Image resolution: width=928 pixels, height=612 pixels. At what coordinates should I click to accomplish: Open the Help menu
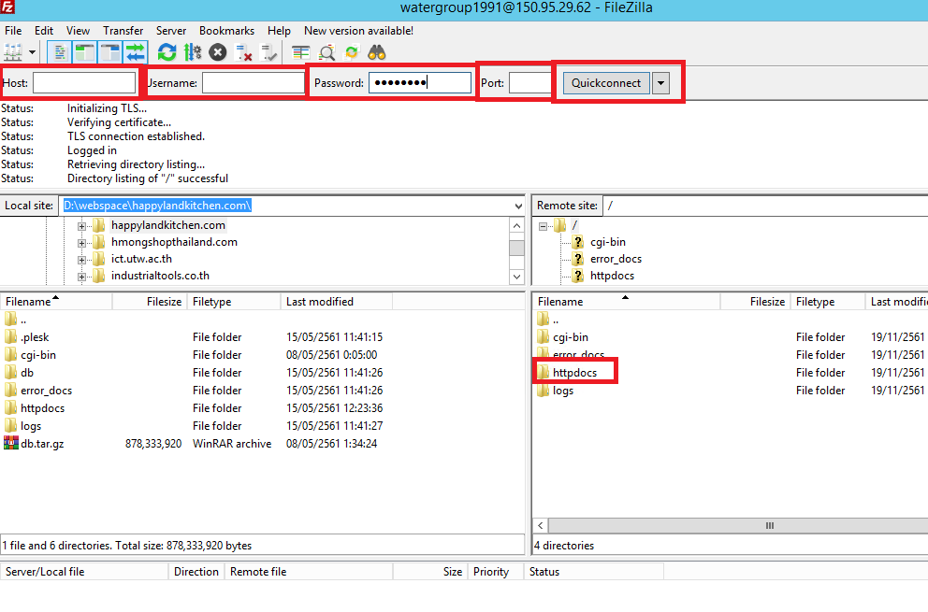click(x=279, y=31)
